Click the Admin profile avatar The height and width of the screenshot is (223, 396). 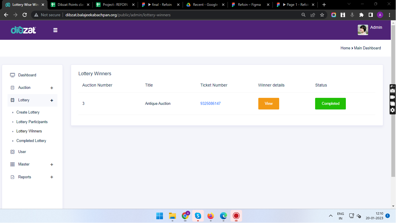(363, 30)
